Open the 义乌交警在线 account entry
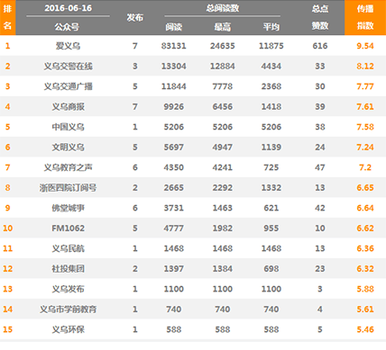386x350 pixels. (68, 66)
